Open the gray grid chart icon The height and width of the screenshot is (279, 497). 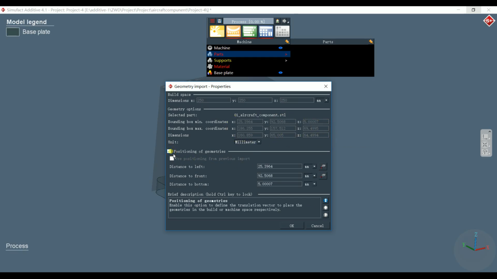(x=282, y=31)
